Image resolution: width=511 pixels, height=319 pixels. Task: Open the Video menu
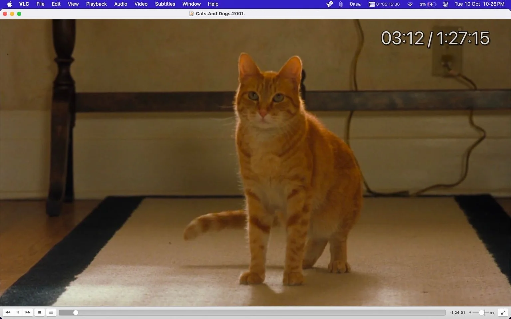[141, 4]
